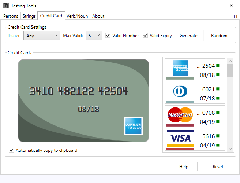
Task: Click green status square next to 6021
Action: pos(218,89)
